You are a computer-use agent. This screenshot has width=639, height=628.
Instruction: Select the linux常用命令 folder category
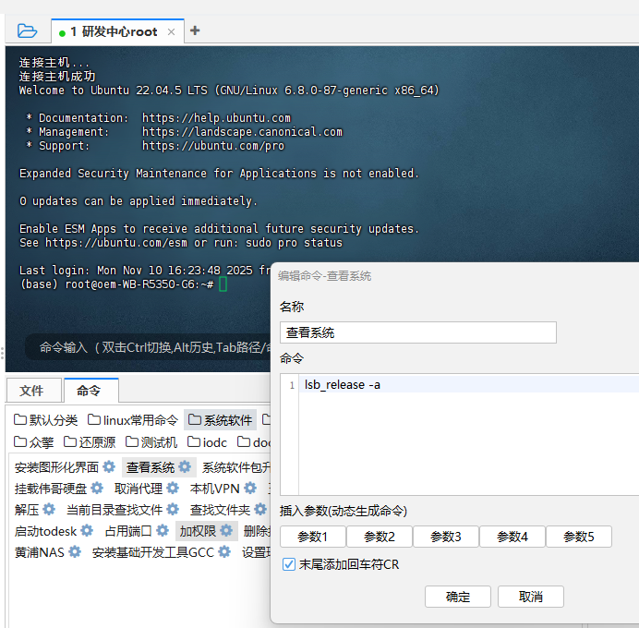click(x=133, y=420)
